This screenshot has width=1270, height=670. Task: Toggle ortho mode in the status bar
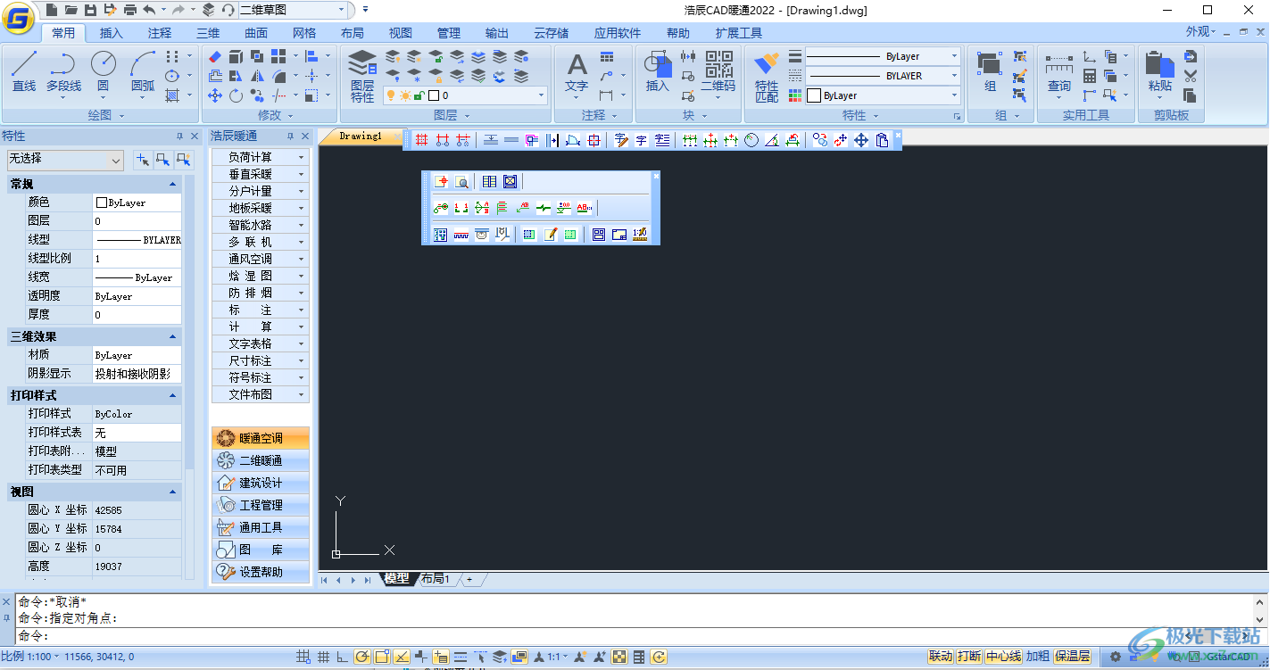[x=342, y=658]
